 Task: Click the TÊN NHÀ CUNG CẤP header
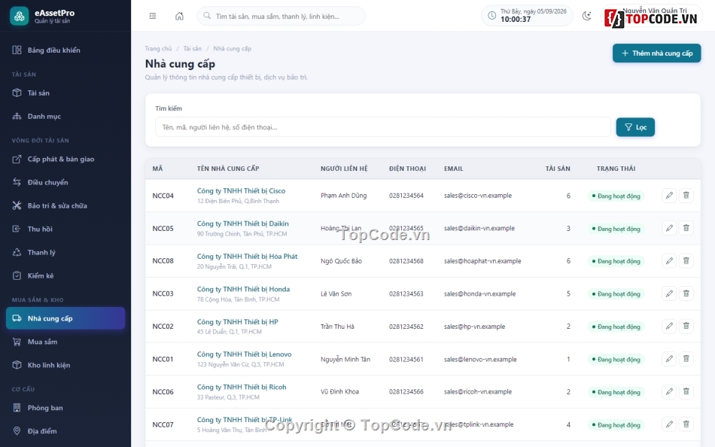(x=228, y=169)
